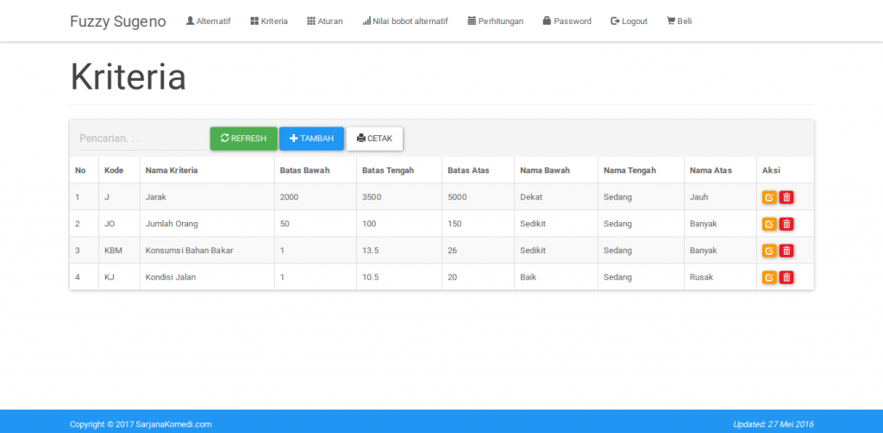Open the Password settings page
883x433 pixels.
tap(567, 21)
